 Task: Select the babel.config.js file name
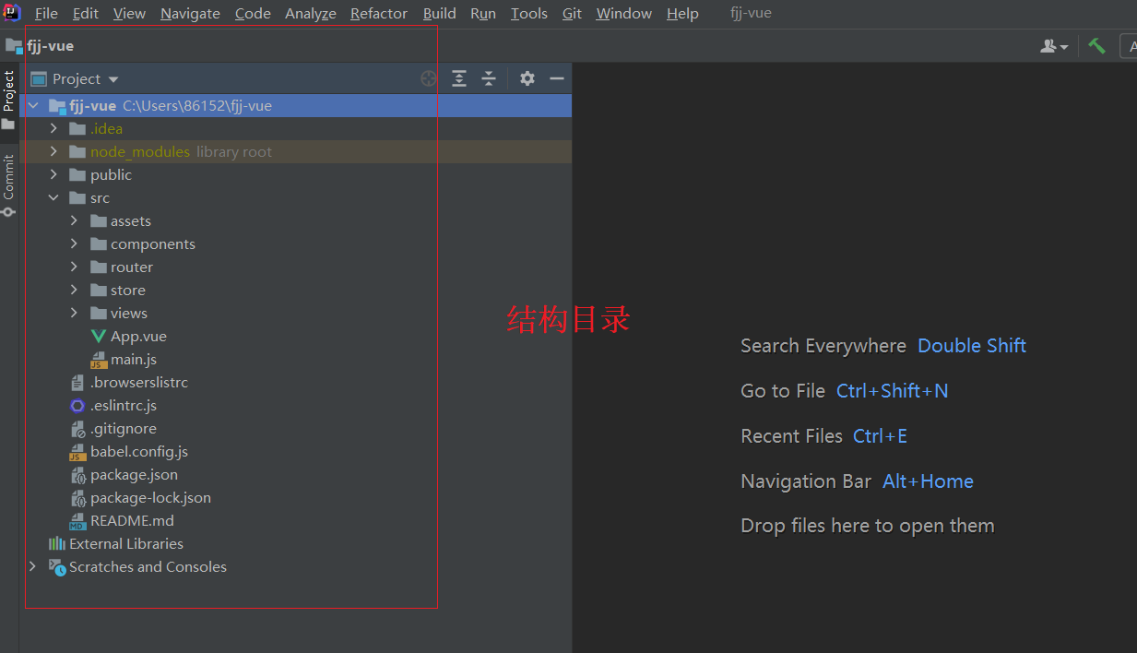(x=139, y=452)
